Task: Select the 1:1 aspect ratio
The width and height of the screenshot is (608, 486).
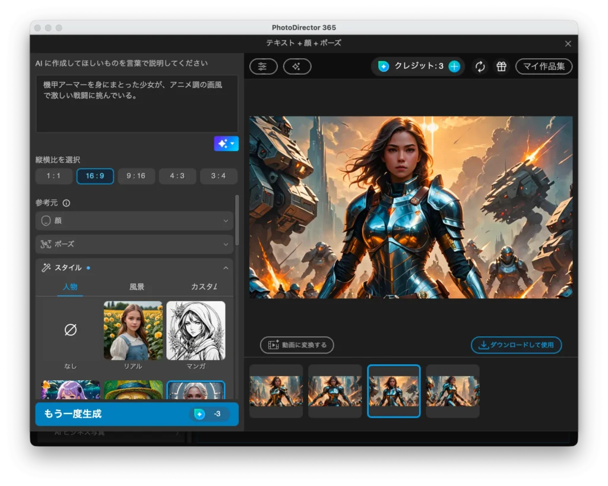Action: coord(54,176)
